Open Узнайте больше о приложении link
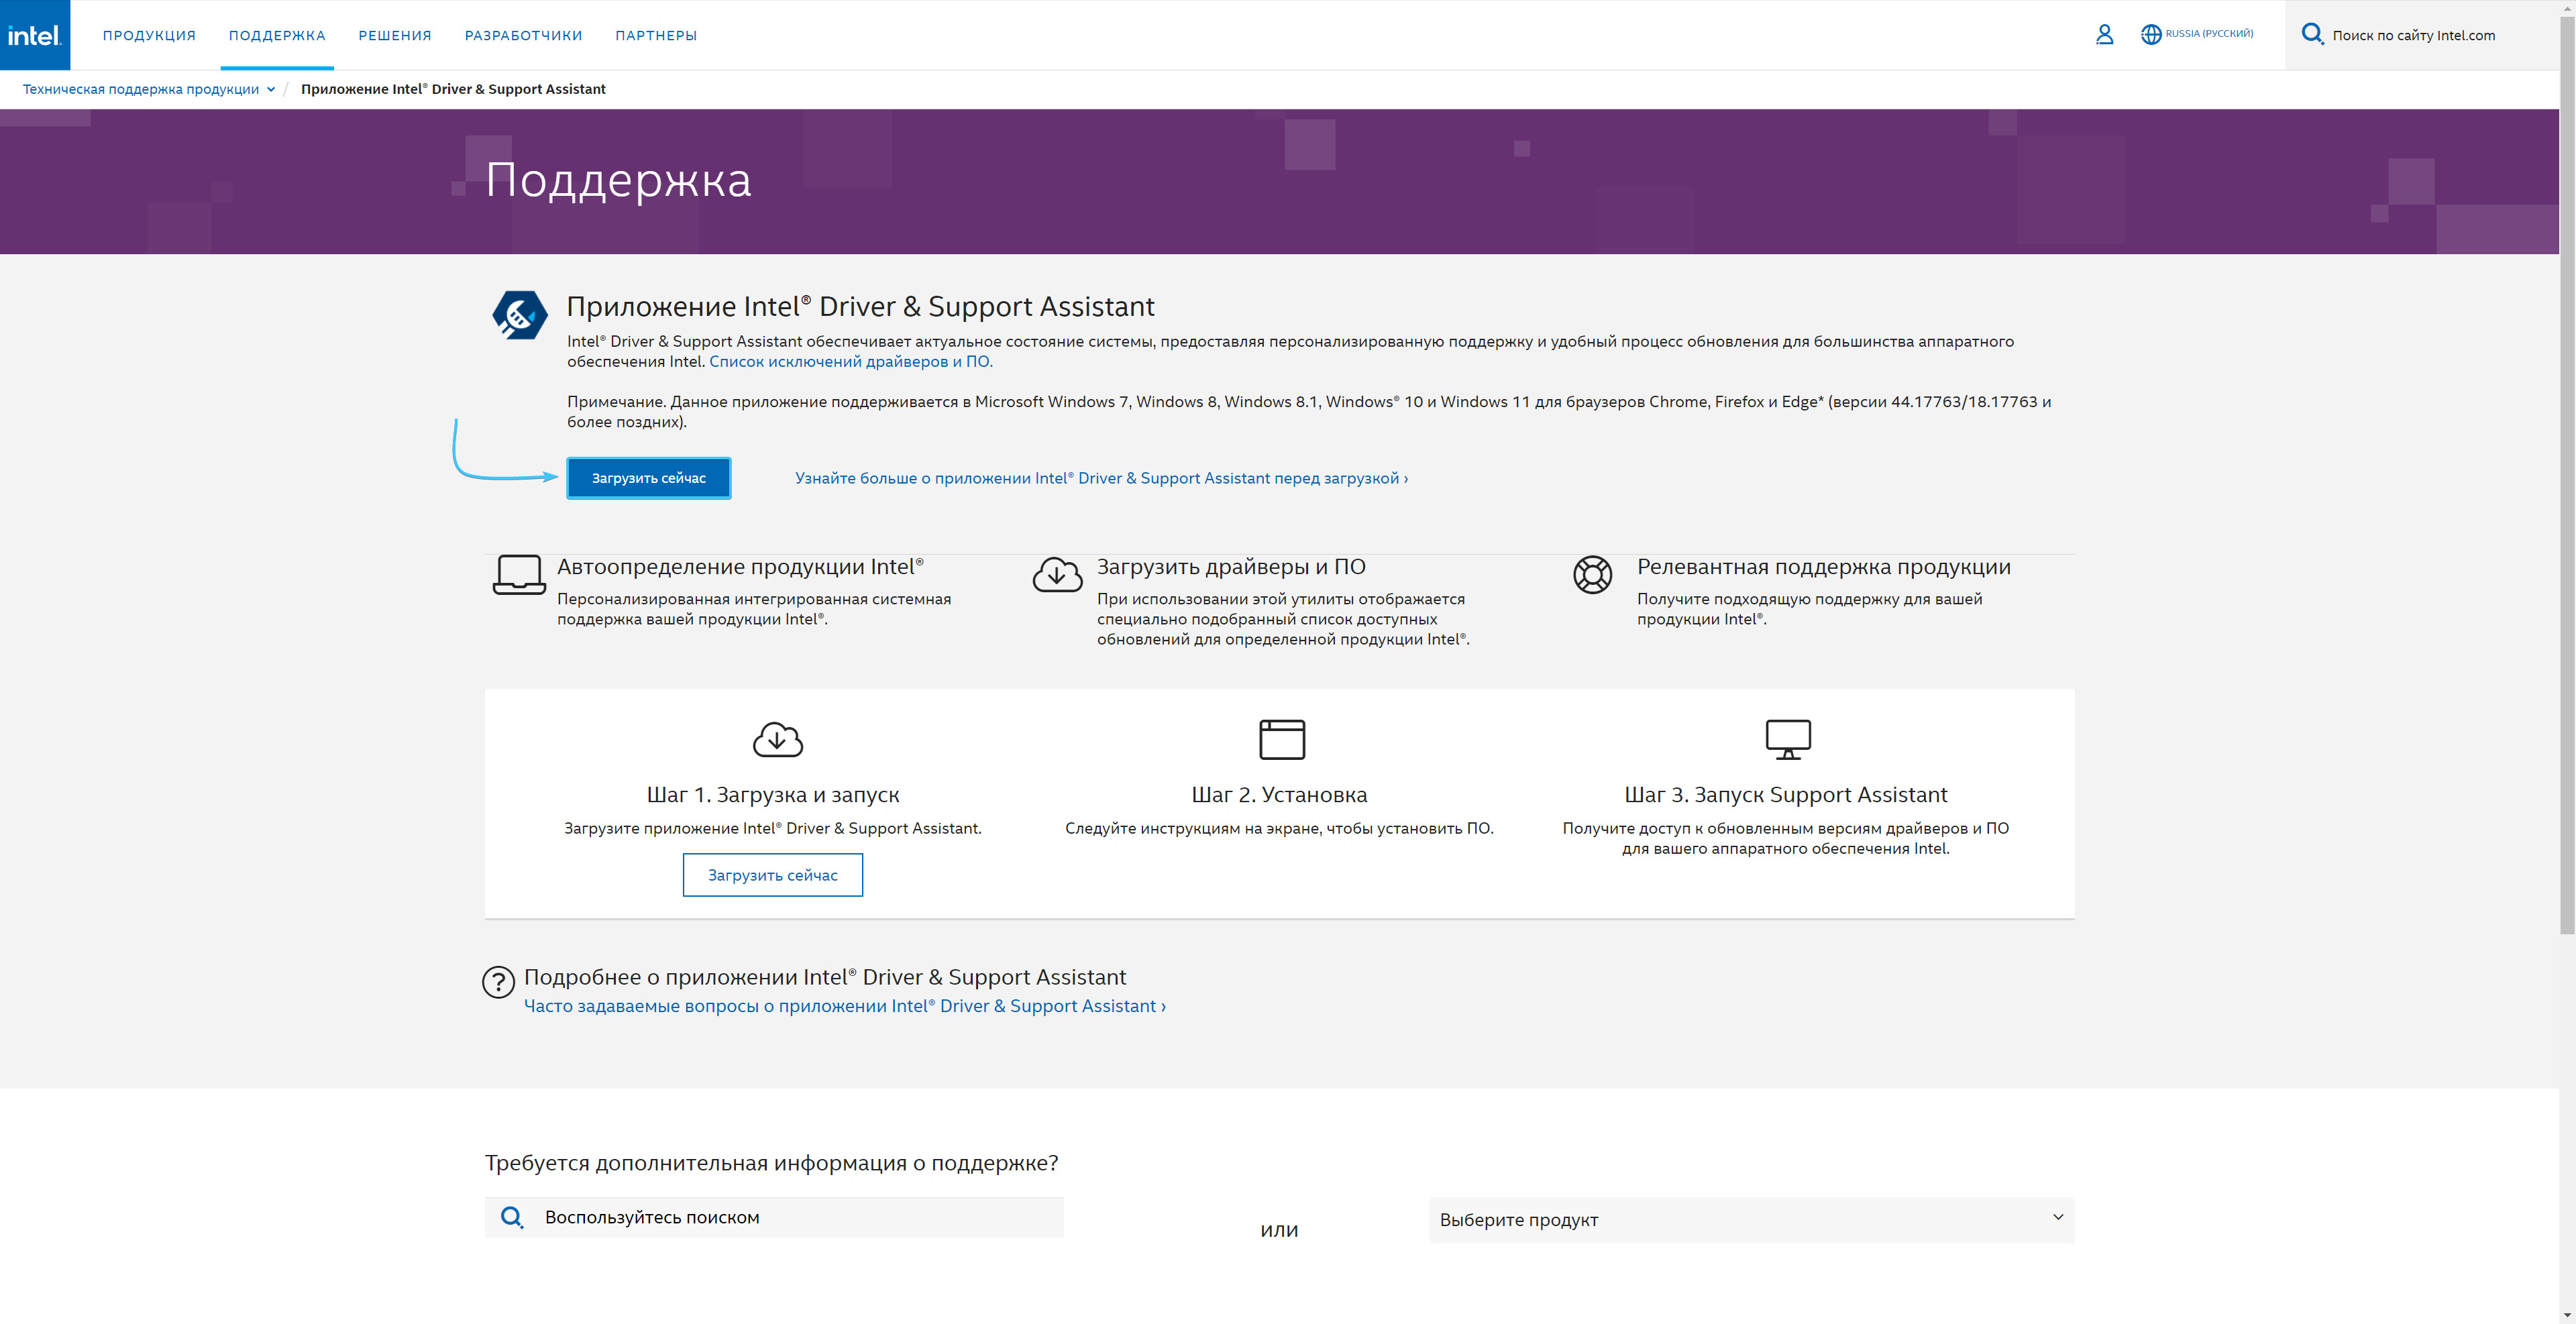The width and height of the screenshot is (2576, 1324). 1101,478
